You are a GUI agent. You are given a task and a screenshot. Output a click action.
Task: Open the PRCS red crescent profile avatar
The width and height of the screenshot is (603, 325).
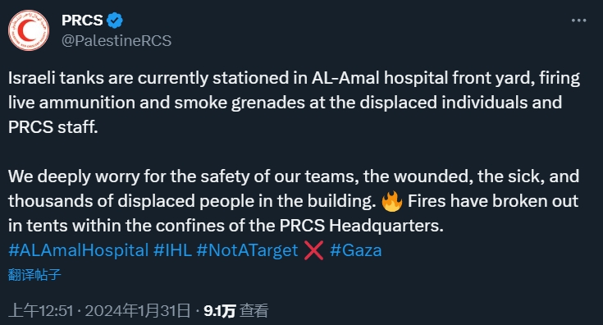click(29, 30)
